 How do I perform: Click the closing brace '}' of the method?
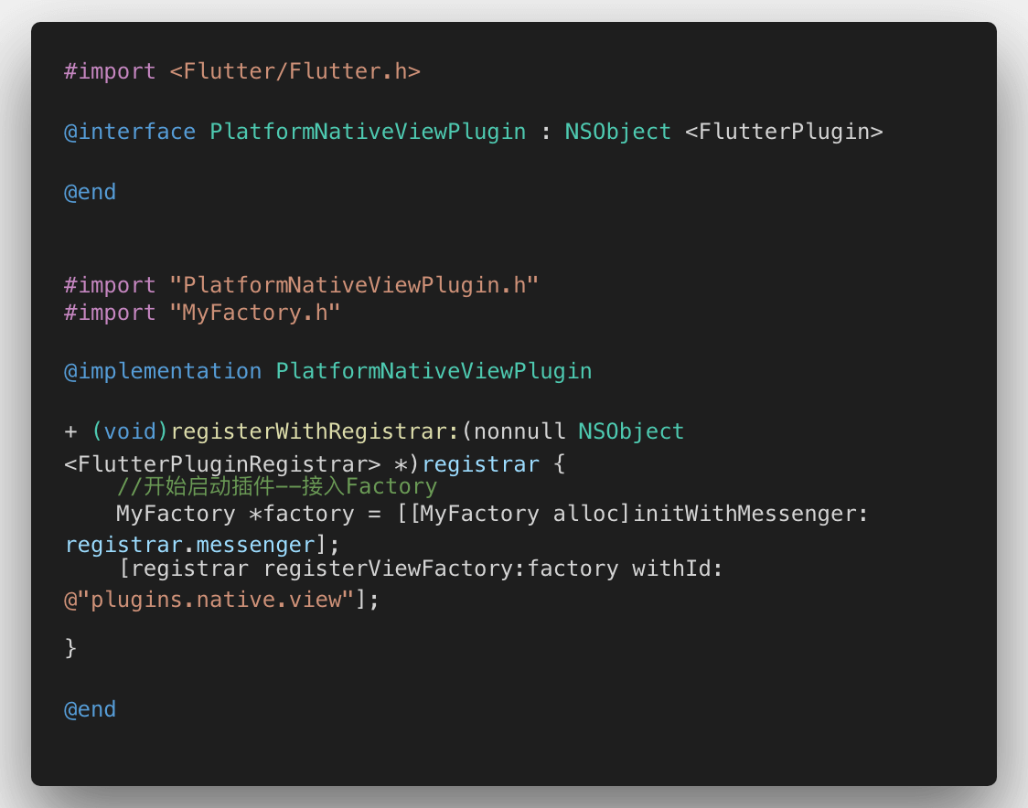pyautogui.click(x=70, y=647)
